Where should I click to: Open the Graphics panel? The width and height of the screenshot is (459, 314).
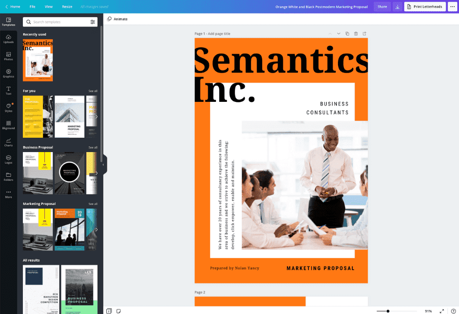click(x=9, y=73)
